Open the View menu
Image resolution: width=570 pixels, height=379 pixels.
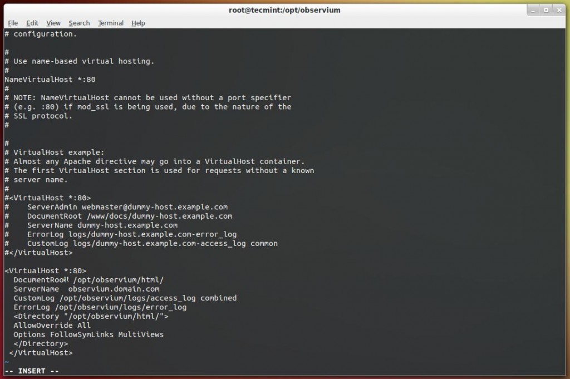point(53,23)
